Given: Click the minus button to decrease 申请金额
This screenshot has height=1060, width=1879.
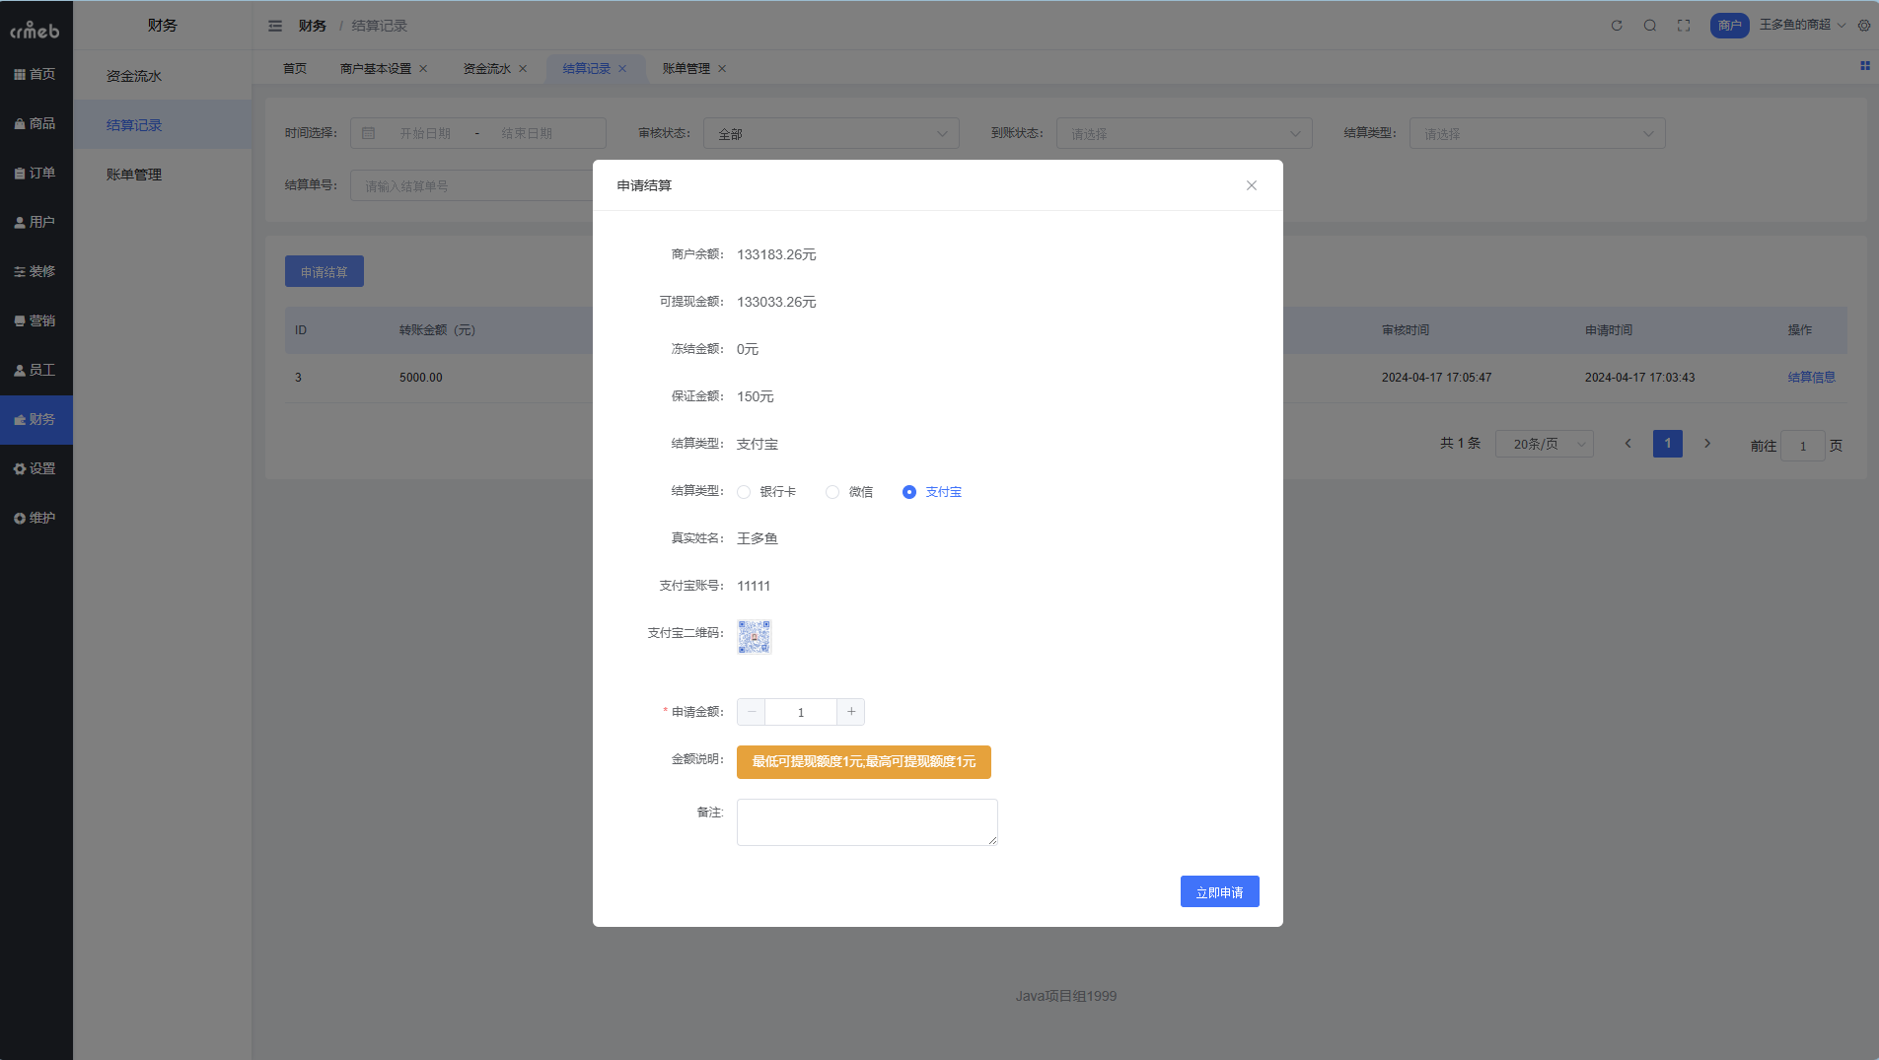Looking at the screenshot, I should [752, 712].
